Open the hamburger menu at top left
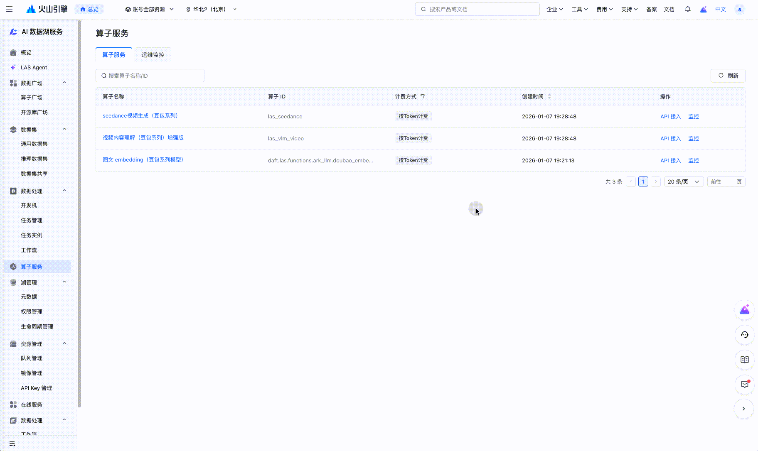Screen dimensions: 758x451 [x=9, y=9]
